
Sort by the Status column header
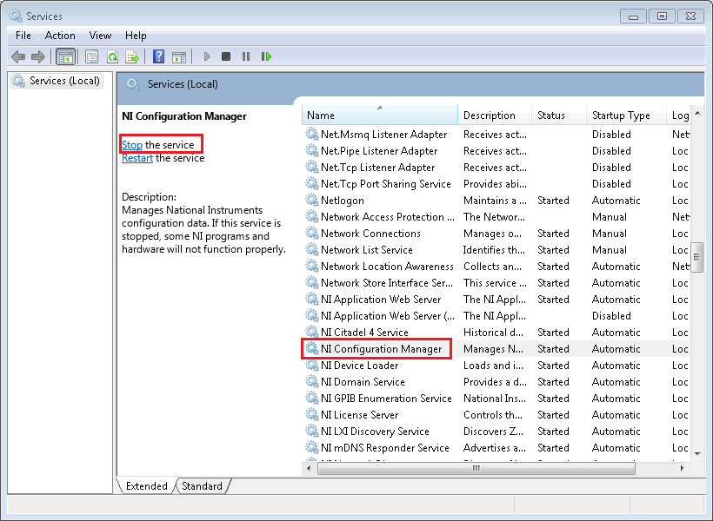(559, 115)
